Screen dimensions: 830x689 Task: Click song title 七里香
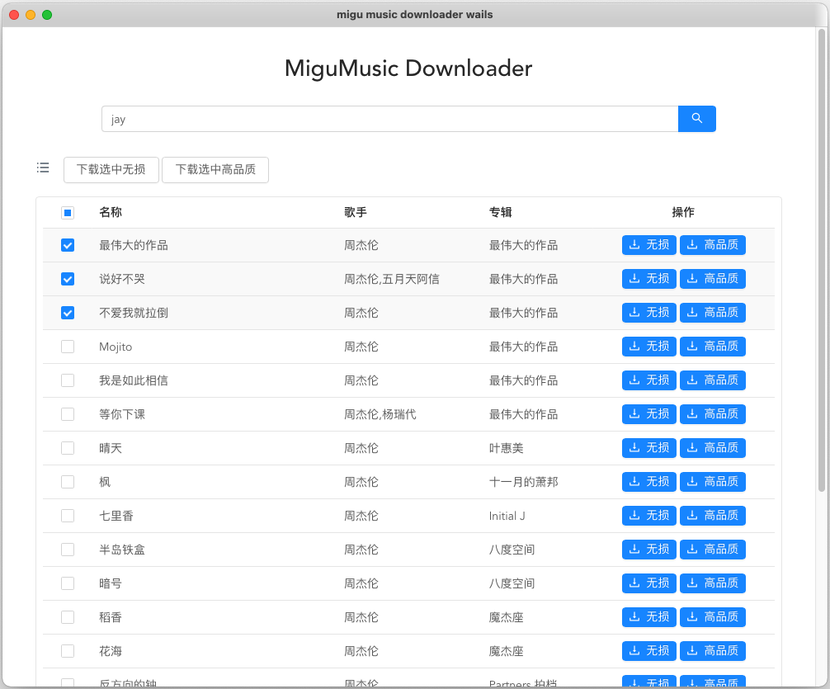(116, 516)
